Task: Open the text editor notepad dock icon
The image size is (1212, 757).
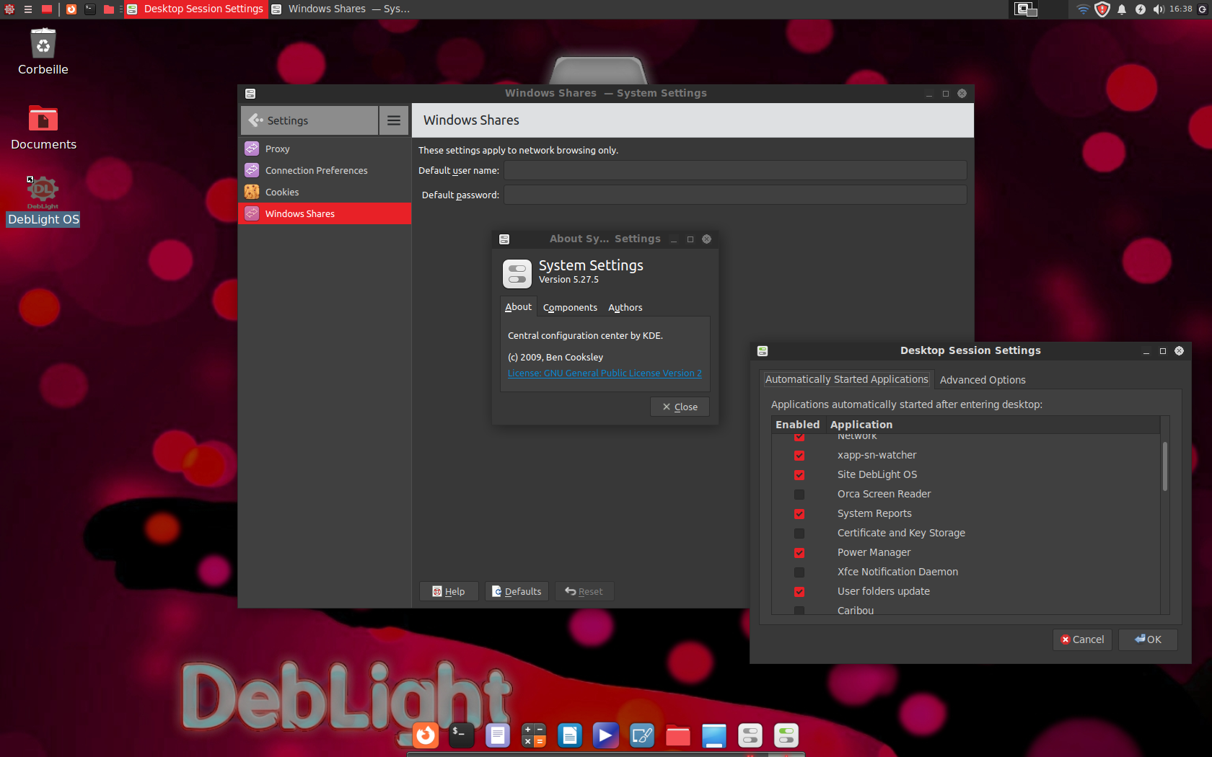Action: click(498, 735)
